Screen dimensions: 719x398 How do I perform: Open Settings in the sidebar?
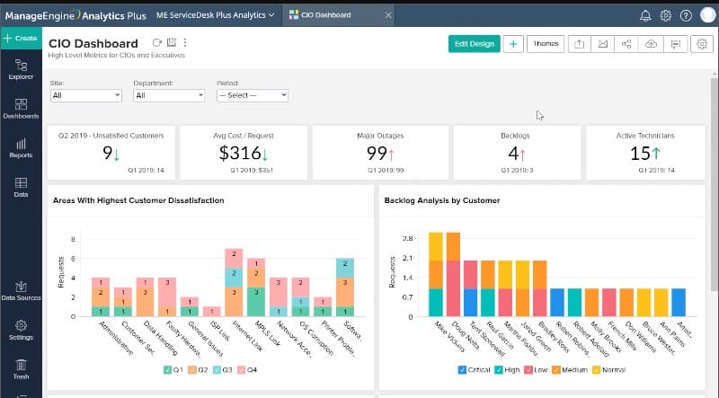[x=21, y=330]
